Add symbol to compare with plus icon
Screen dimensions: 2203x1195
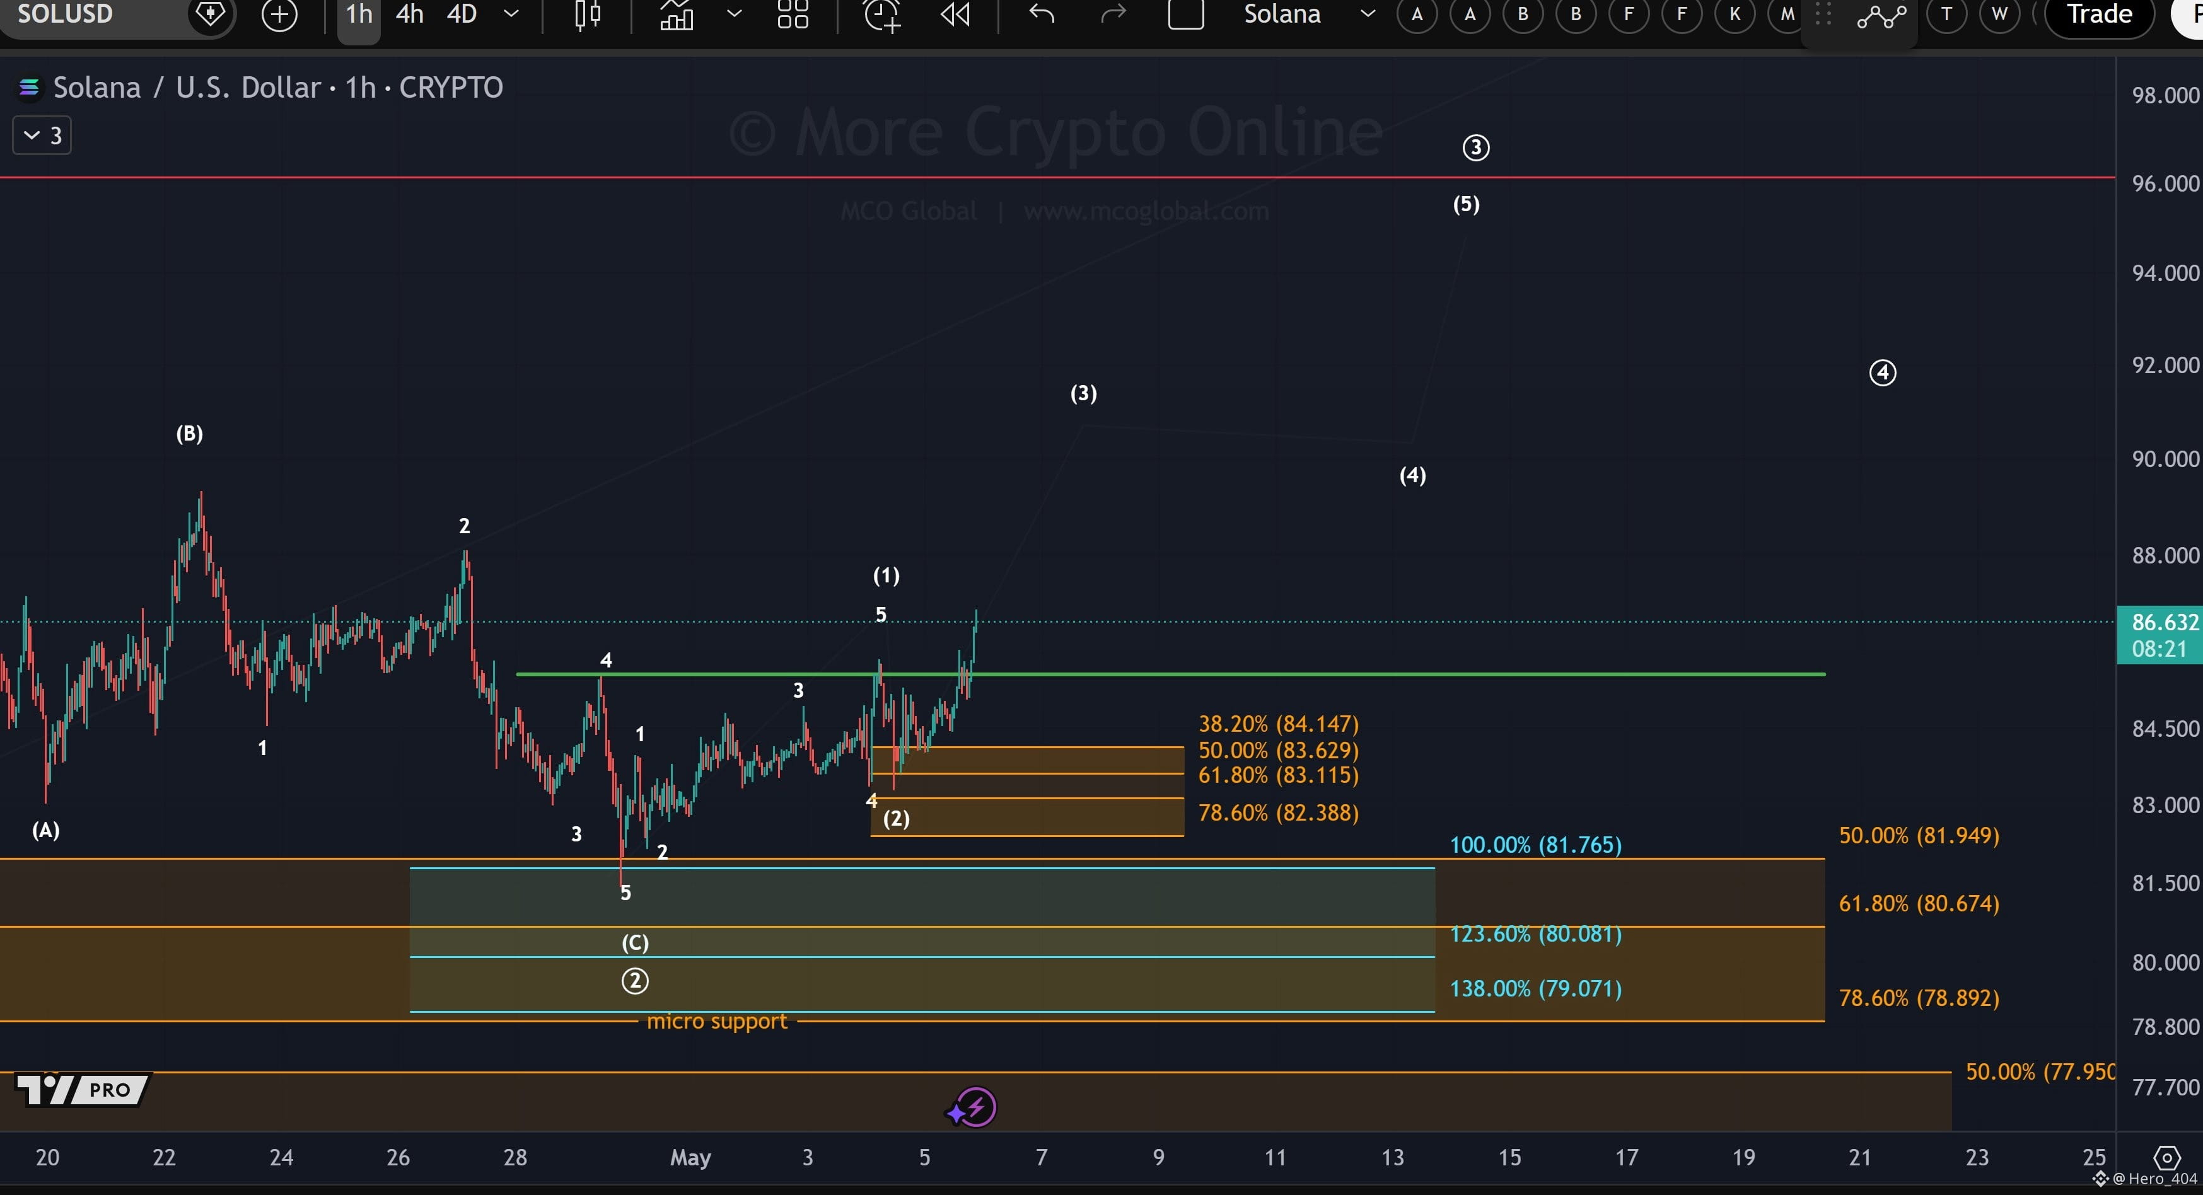(x=279, y=14)
